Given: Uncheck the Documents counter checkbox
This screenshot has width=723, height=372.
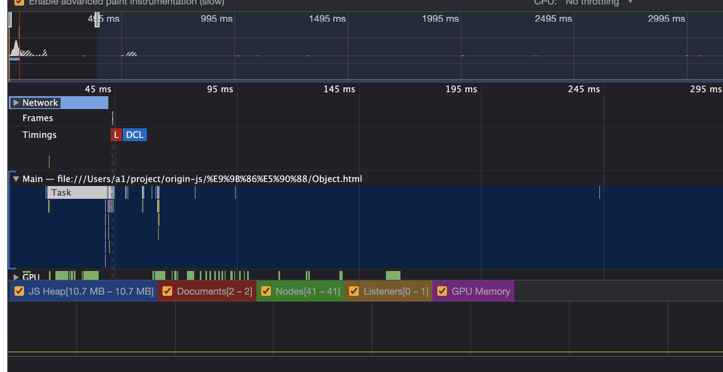Looking at the screenshot, I should [x=167, y=291].
